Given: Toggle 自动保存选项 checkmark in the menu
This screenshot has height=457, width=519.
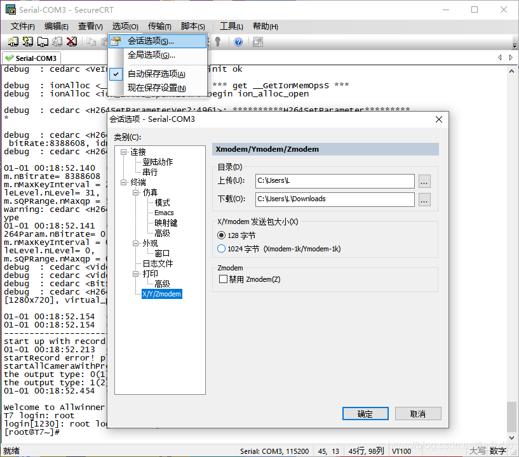Looking at the screenshot, I should tap(116, 74).
